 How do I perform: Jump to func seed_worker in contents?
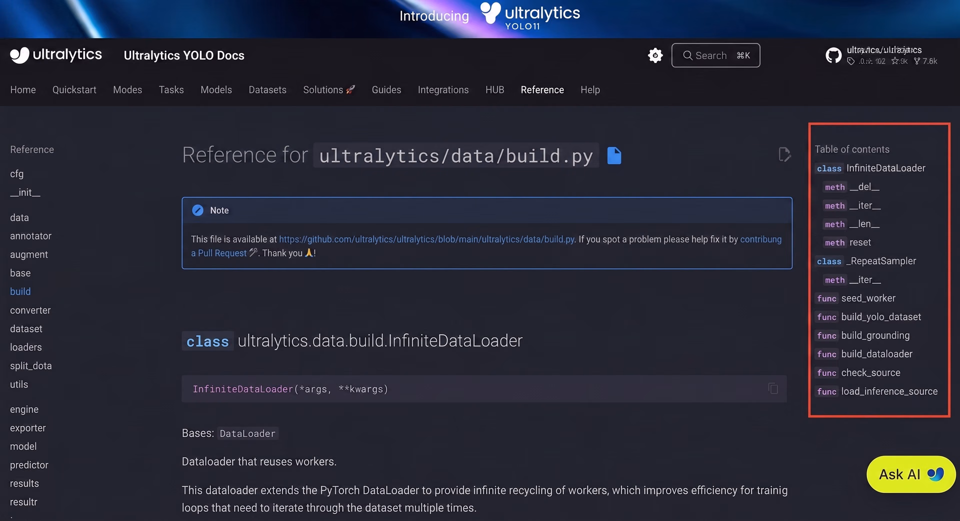[855, 298]
